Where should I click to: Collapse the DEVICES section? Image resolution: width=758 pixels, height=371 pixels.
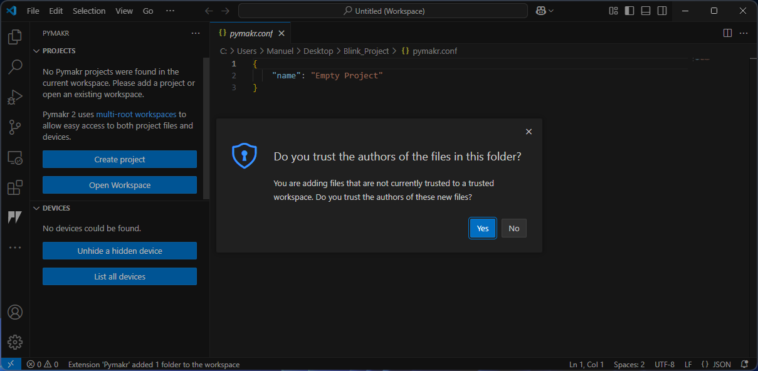pos(56,208)
